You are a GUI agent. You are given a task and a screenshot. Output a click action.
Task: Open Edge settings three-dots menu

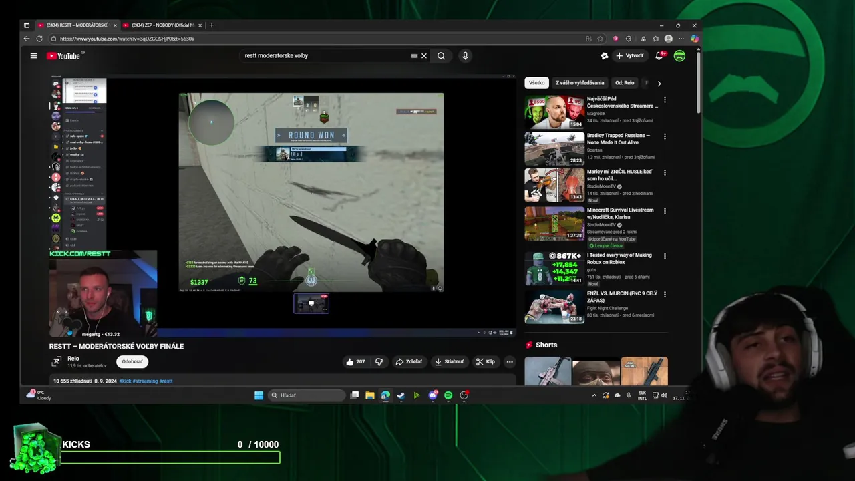click(681, 39)
